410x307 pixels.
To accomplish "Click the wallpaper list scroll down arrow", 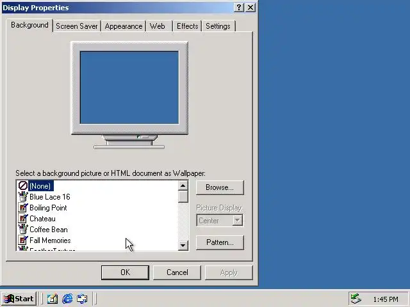I will click(183, 245).
